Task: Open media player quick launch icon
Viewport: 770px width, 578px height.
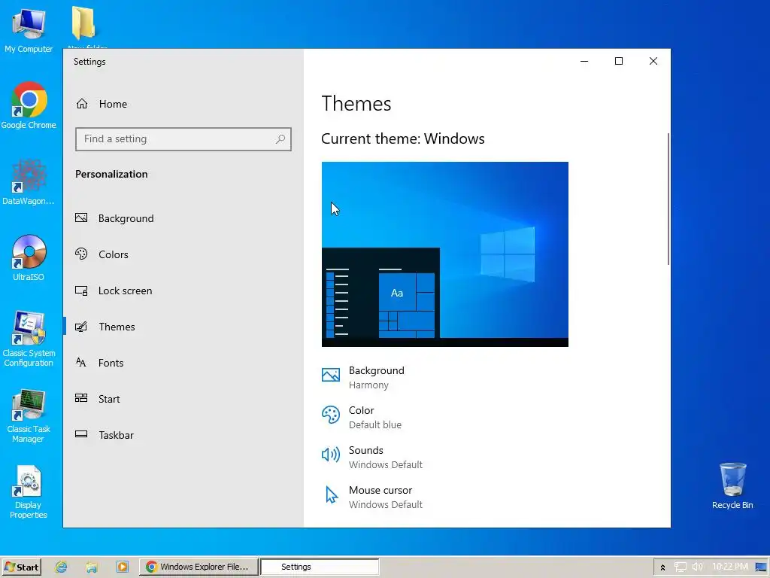Action: pos(123,567)
